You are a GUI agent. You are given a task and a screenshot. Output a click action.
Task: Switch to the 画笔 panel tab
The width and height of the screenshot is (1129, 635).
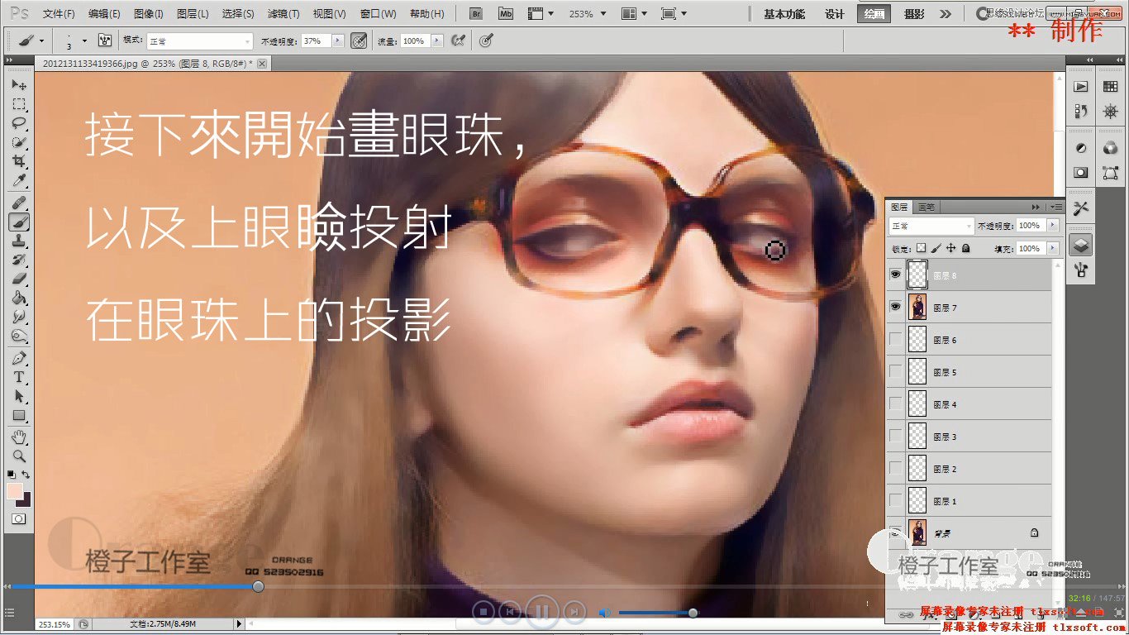pyautogui.click(x=926, y=207)
